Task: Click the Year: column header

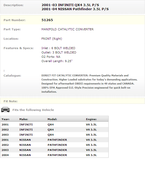Action: point(6,119)
